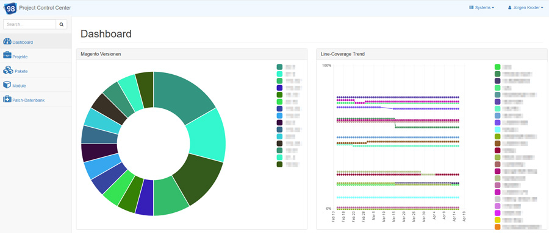
Task: Go to the Dashboard sidebar link
Action: 36,41
